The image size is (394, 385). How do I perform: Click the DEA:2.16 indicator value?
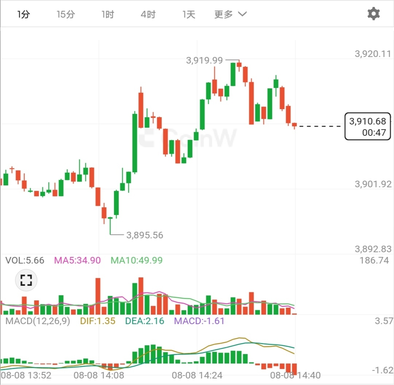tap(144, 321)
